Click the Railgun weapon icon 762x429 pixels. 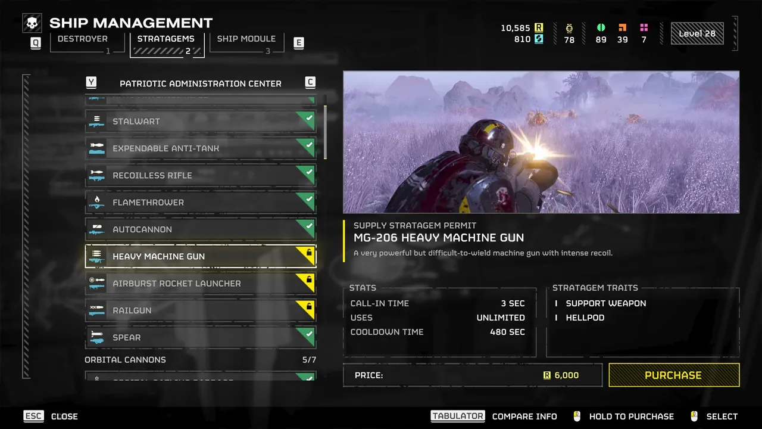point(96,310)
